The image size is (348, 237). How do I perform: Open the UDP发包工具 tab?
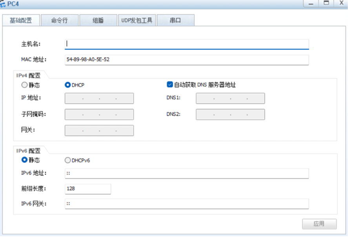tap(137, 20)
